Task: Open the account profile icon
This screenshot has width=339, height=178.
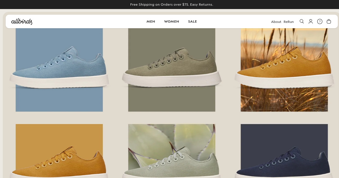Action: 311,21
